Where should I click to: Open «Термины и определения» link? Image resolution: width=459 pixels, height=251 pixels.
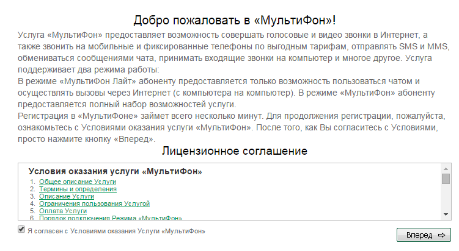point(78,189)
